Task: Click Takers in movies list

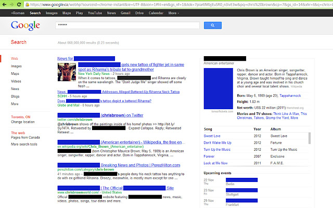Action: click(x=259, y=118)
